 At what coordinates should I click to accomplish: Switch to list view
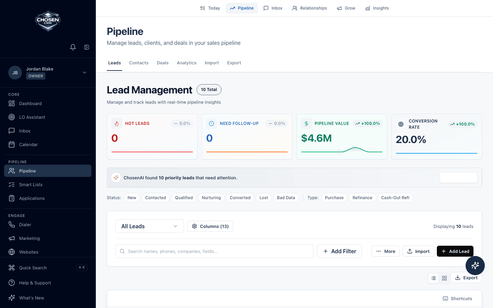(433, 278)
